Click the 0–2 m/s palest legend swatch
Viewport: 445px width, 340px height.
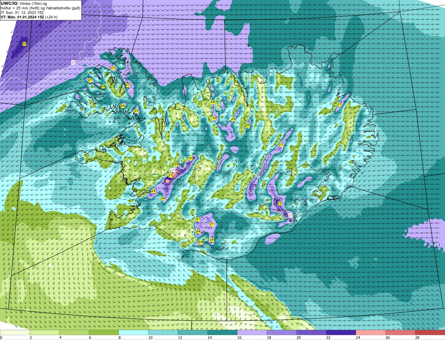[15, 332]
